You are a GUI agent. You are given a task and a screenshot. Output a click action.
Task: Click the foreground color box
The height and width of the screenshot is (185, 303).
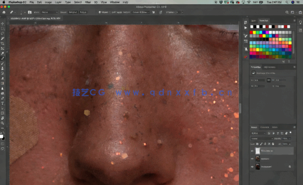(2, 137)
